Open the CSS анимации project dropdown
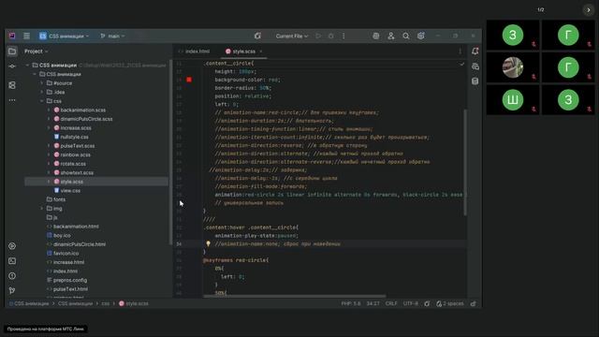Image resolution: width=599 pixels, height=337 pixels. click(x=65, y=36)
